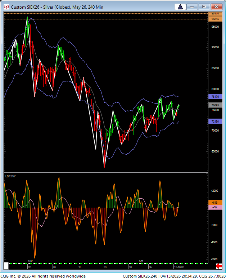The width and height of the screenshot is (226, 279).
Task: Minimize the Silver chart window
Action: 192,7
